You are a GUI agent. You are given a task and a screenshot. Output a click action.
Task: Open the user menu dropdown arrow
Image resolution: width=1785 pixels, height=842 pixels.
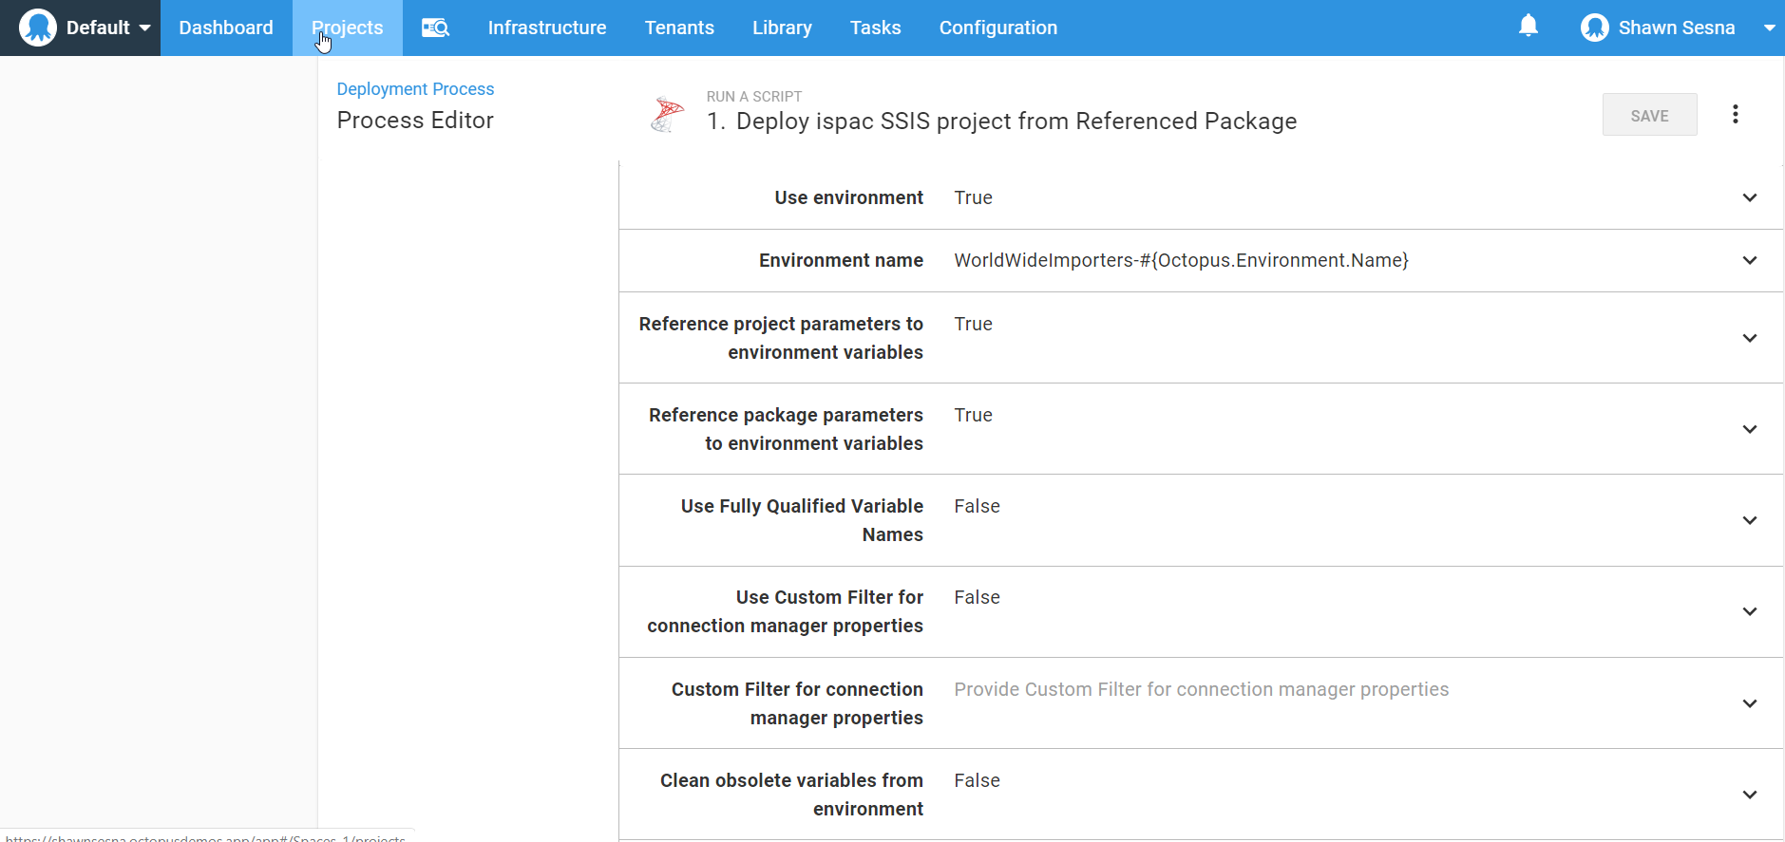(1769, 28)
